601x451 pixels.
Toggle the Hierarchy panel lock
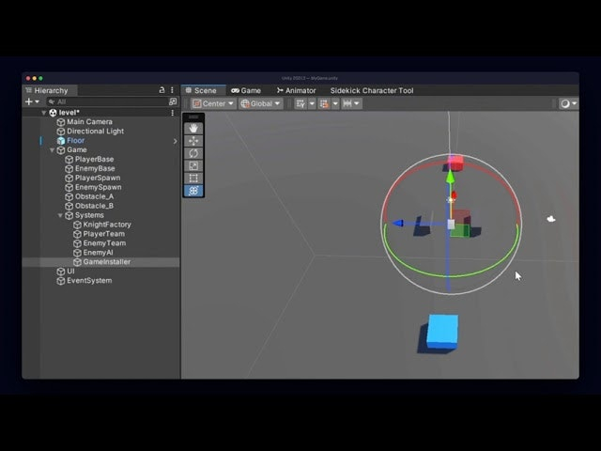coord(162,90)
